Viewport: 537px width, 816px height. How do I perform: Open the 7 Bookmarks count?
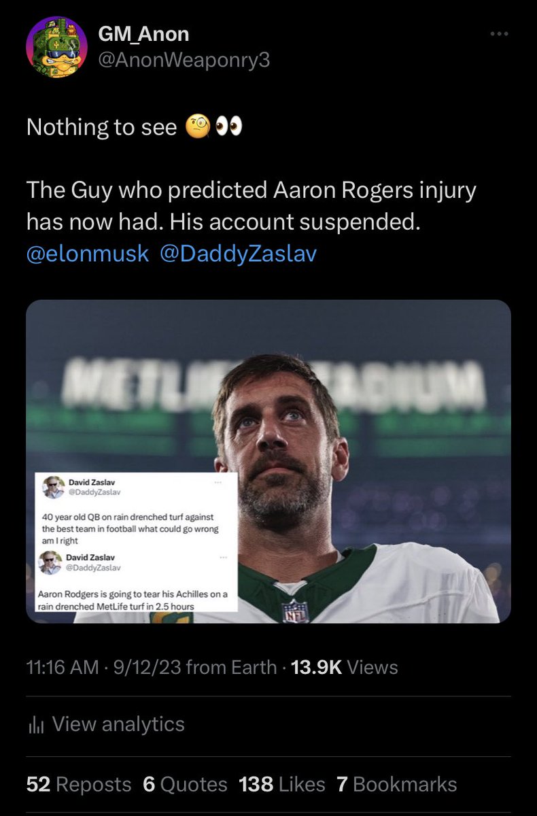tap(396, 784)
